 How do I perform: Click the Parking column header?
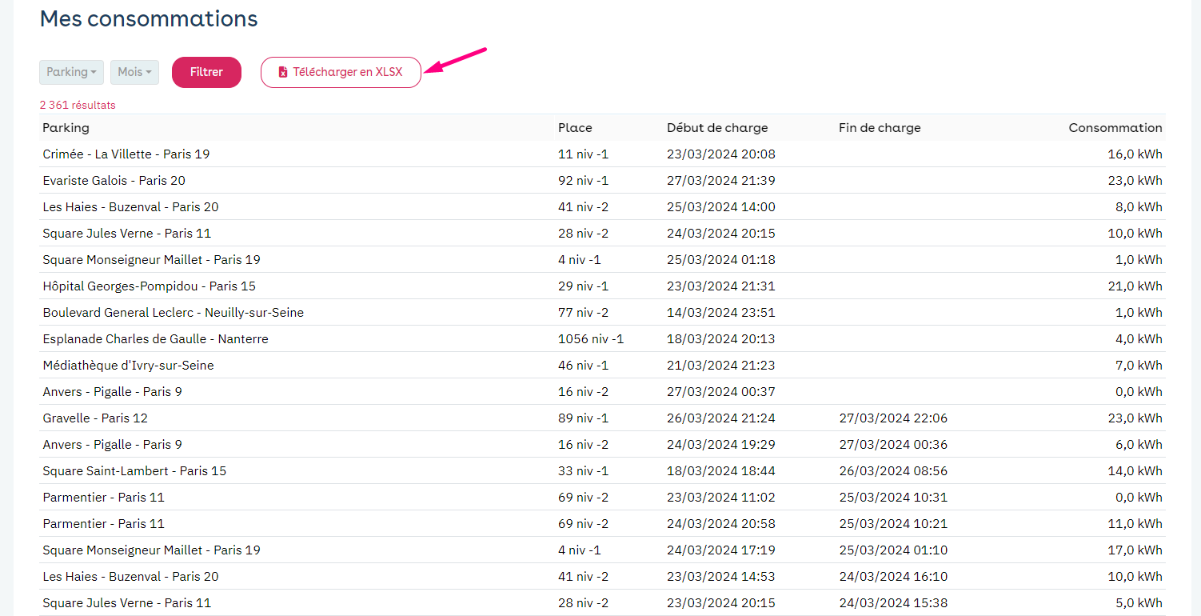tap(66, 128)
